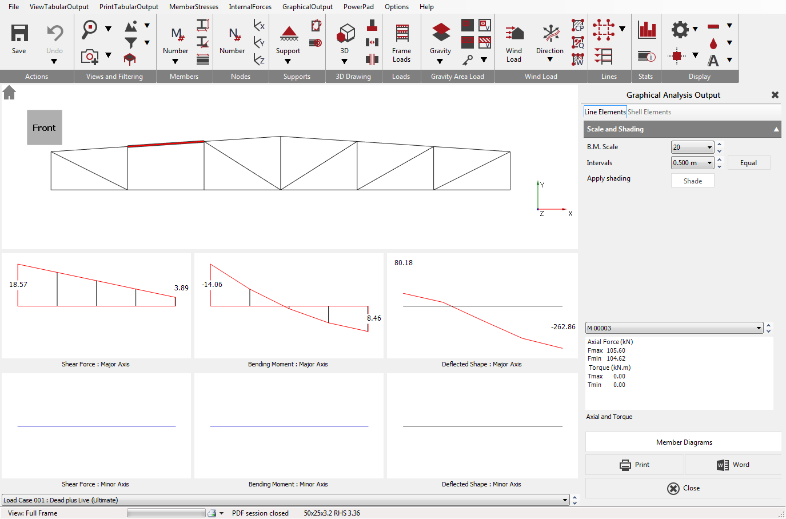Select the Line Elements tab
This screenshot has width=786, height=519.
click(605, 112)
